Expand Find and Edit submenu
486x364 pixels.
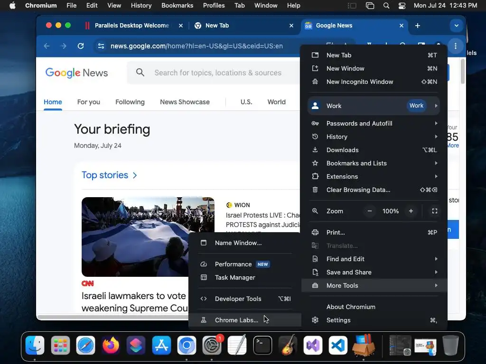click(375, 259)
